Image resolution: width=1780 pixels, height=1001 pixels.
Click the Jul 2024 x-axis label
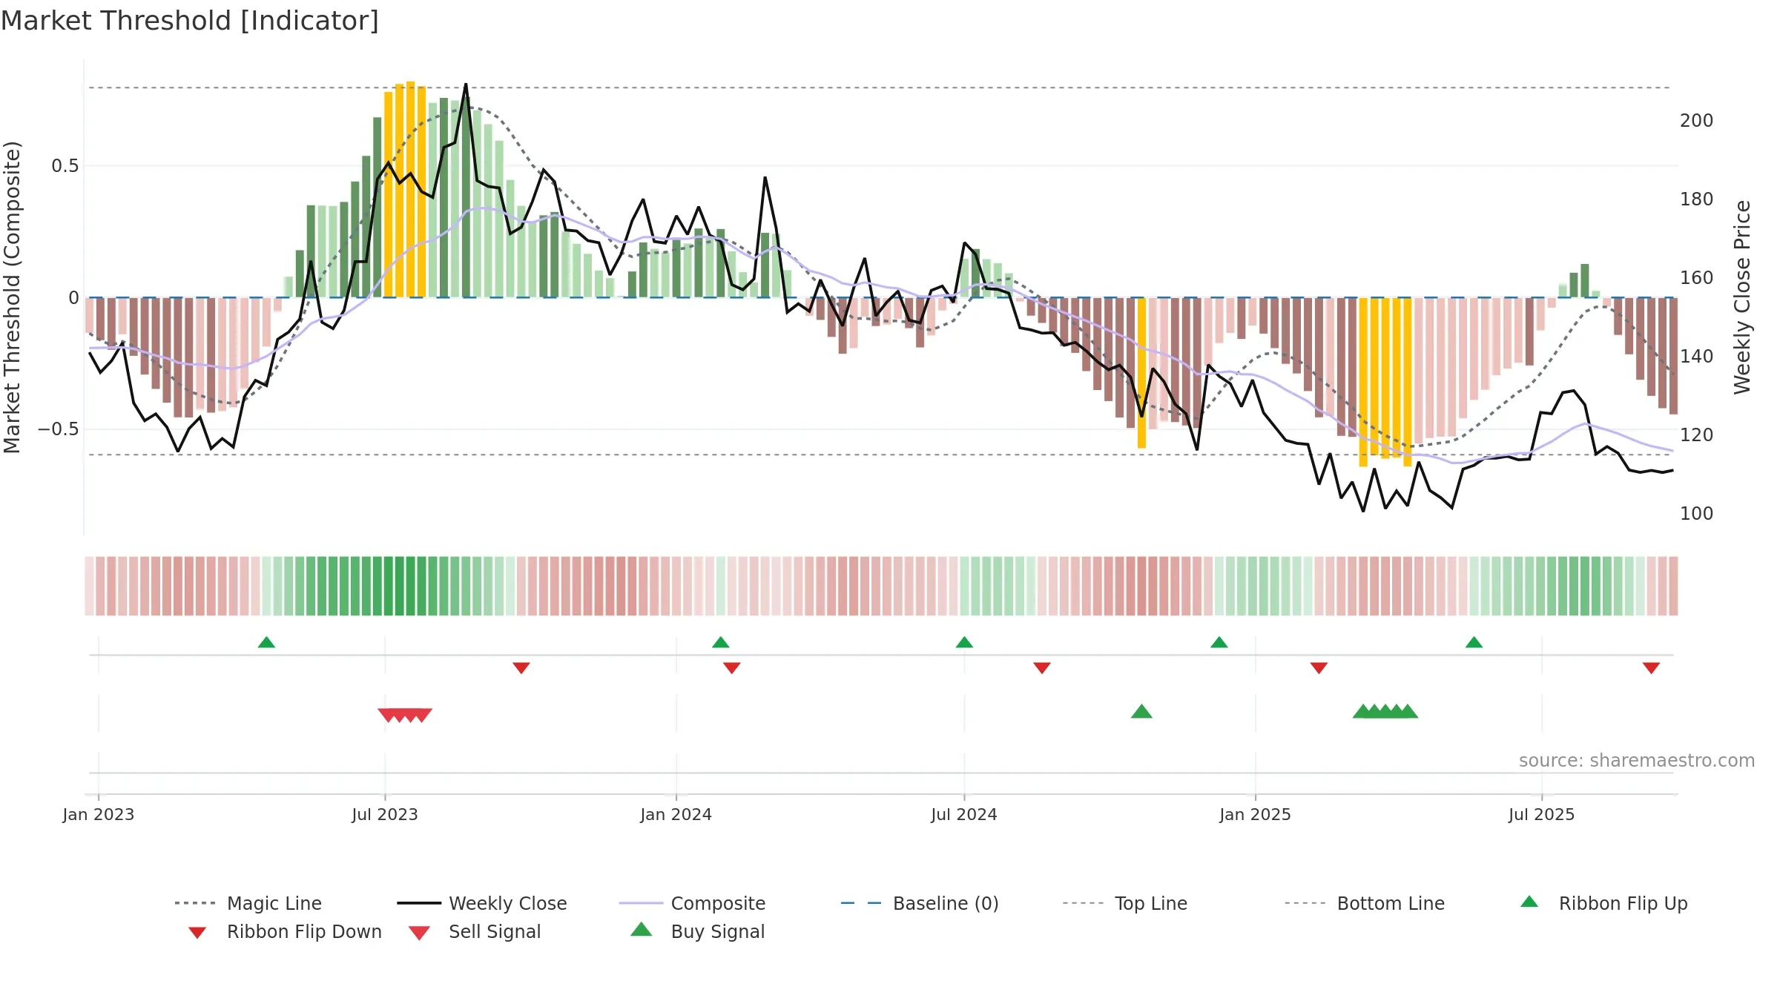[x=964, y=814]
